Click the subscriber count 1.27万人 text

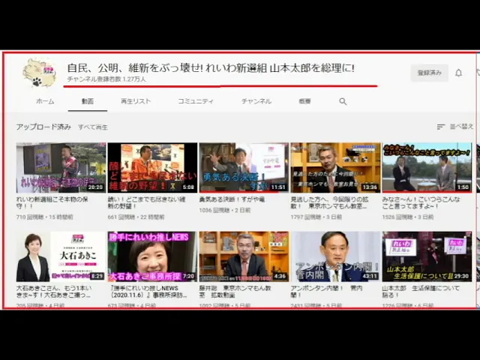click(106, 79)
